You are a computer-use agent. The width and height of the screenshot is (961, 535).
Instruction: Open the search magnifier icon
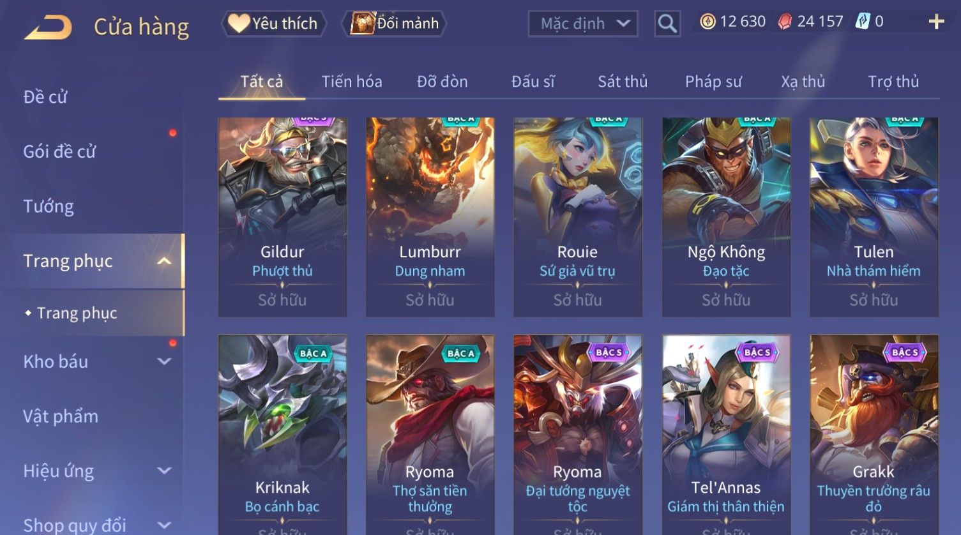pyautogui.click(x=667, y=24)
